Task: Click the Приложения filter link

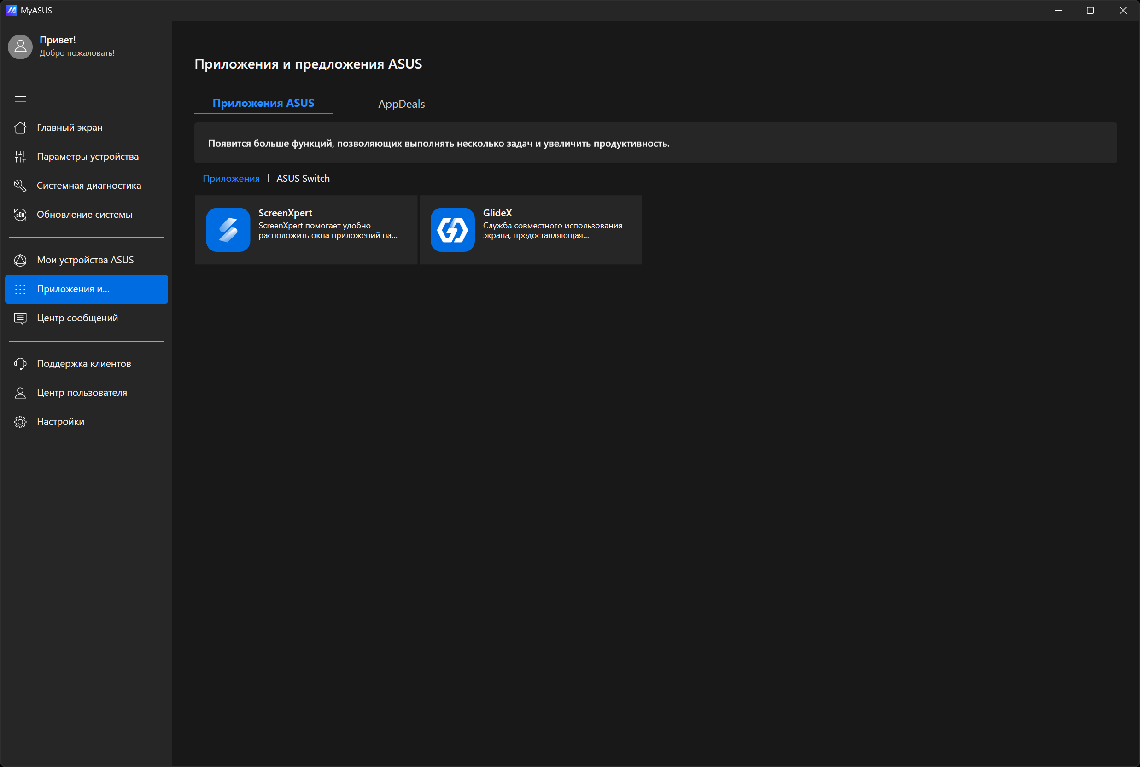Action: pyautogui.click(x=231, y=179)
